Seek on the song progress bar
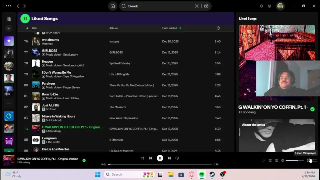320x180 pixels. pyautogui.click(x=160, y=164)
